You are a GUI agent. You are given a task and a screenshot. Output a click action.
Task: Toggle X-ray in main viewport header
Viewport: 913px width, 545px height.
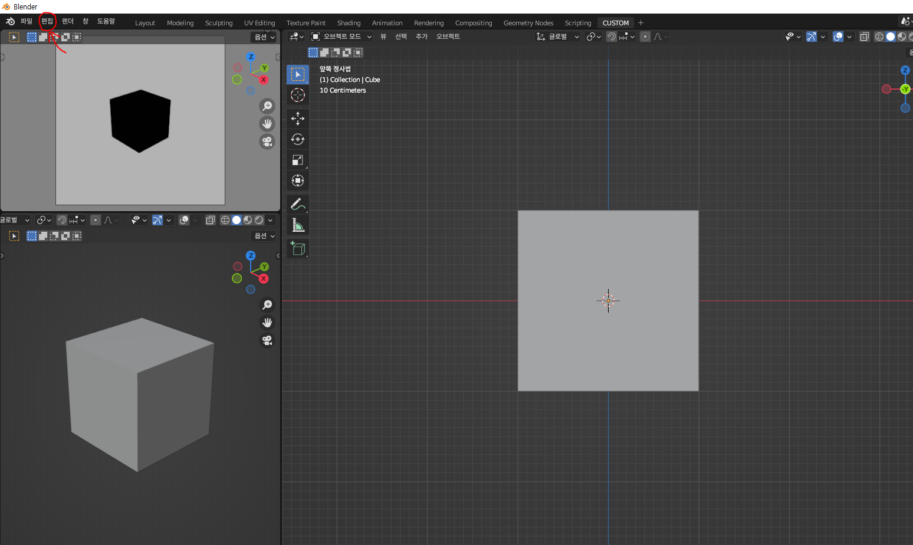pyautogui.click(x=865, y=37)
